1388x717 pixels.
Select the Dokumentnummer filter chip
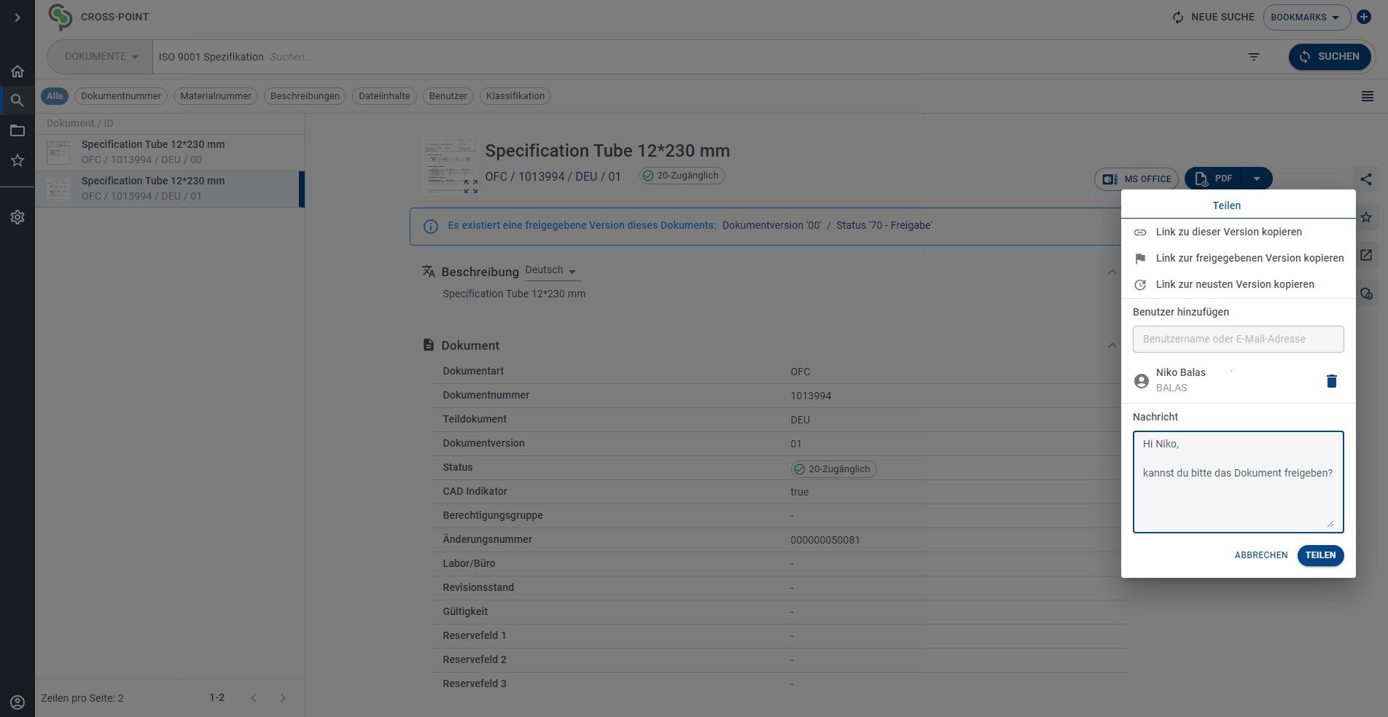point(121,96)
